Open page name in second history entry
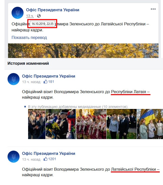This screenshot has width=163, height=185. click(x=49, y=154)
